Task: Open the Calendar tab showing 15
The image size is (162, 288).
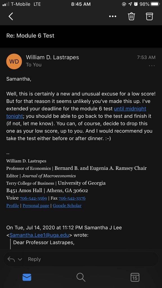Action: click(x=135, y=277)
